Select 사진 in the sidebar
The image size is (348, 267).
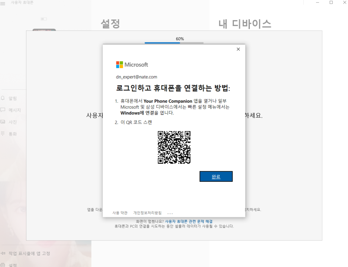click(x=12, y=122)
